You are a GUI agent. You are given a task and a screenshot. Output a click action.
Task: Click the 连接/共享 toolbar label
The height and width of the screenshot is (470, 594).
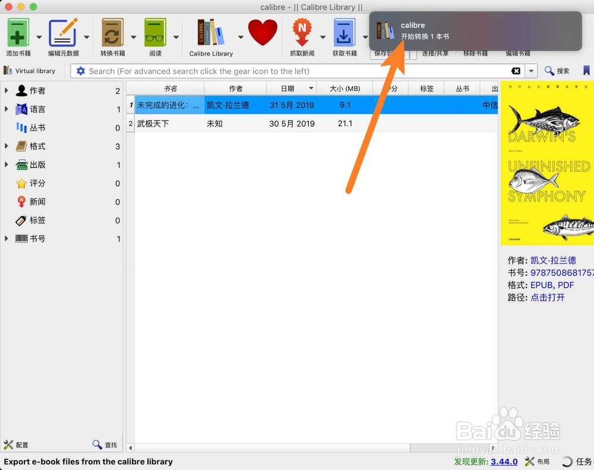[435, 53]
